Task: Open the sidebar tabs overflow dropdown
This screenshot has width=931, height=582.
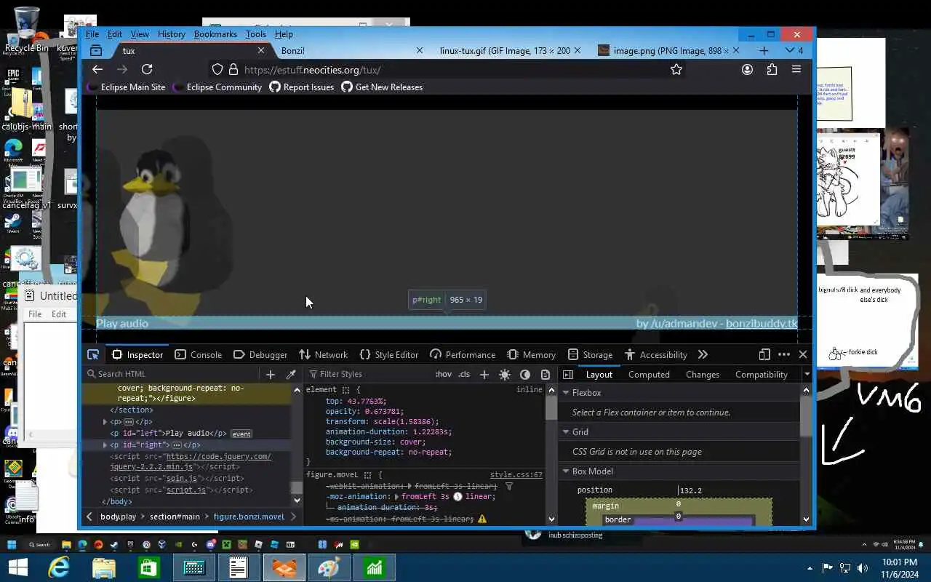Action: coord(807,374)
